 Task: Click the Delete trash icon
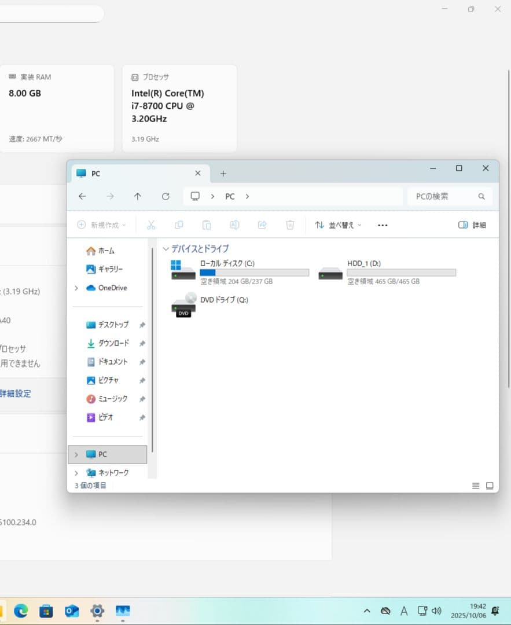click(x=290, y=225)
